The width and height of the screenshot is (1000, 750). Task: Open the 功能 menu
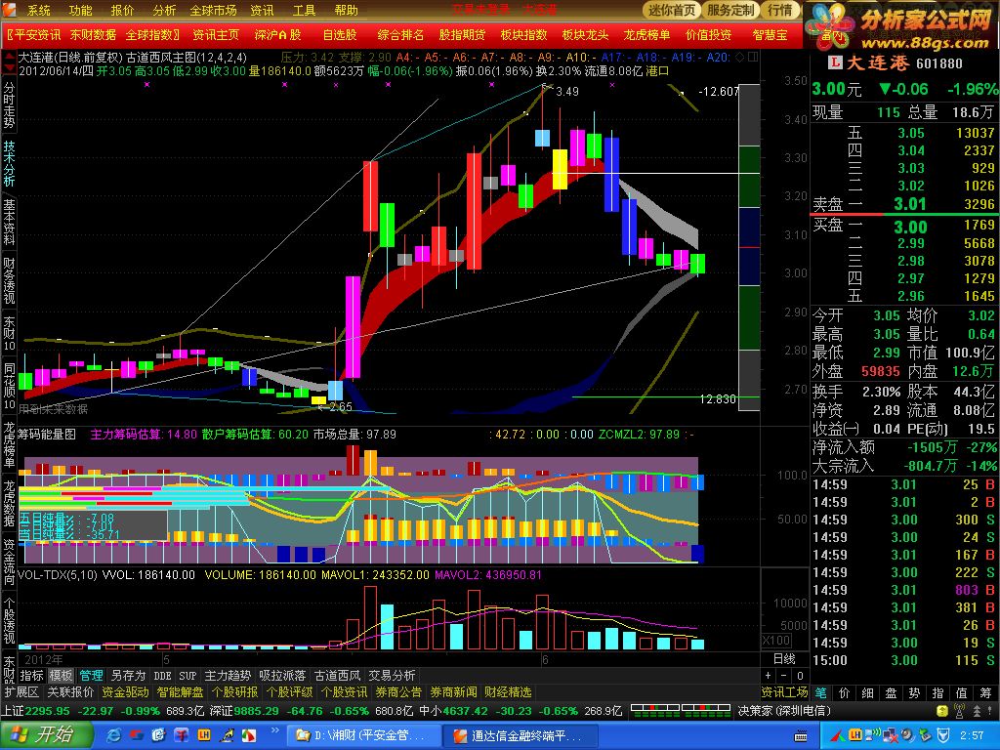[x=80, y=10]
